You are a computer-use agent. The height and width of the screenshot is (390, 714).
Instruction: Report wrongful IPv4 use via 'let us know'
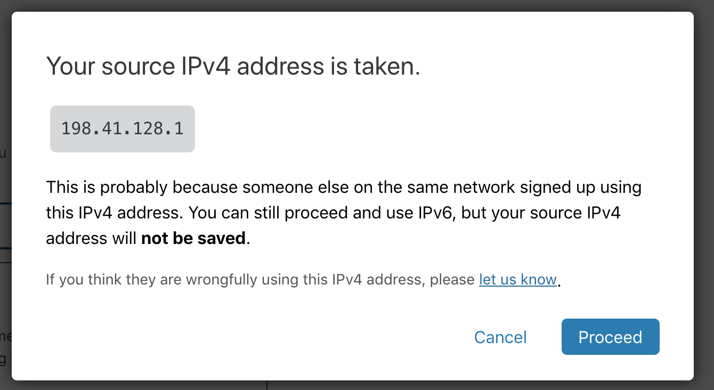tap(517, 279)
